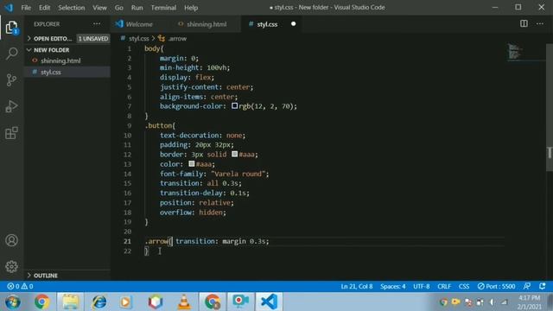Open the Terminal menu
The height and width of the screenshot is (311, 553).
pyautogui.click(x=163, y=8)
